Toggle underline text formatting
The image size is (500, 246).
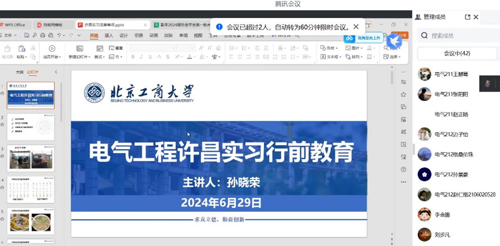pos(150,57)
